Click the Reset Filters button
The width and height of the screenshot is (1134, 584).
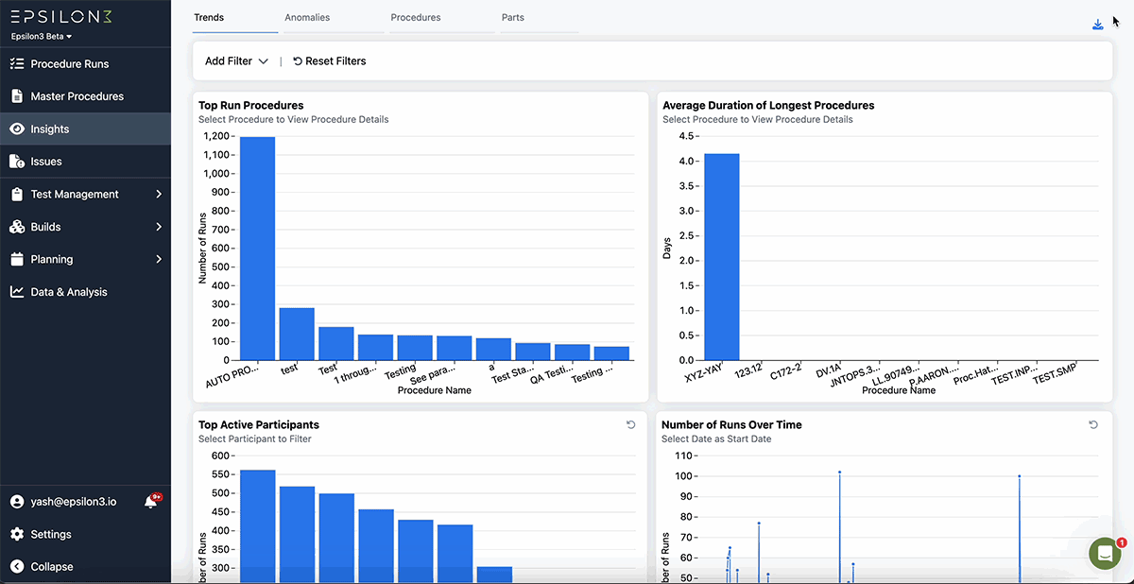point(329,60)
